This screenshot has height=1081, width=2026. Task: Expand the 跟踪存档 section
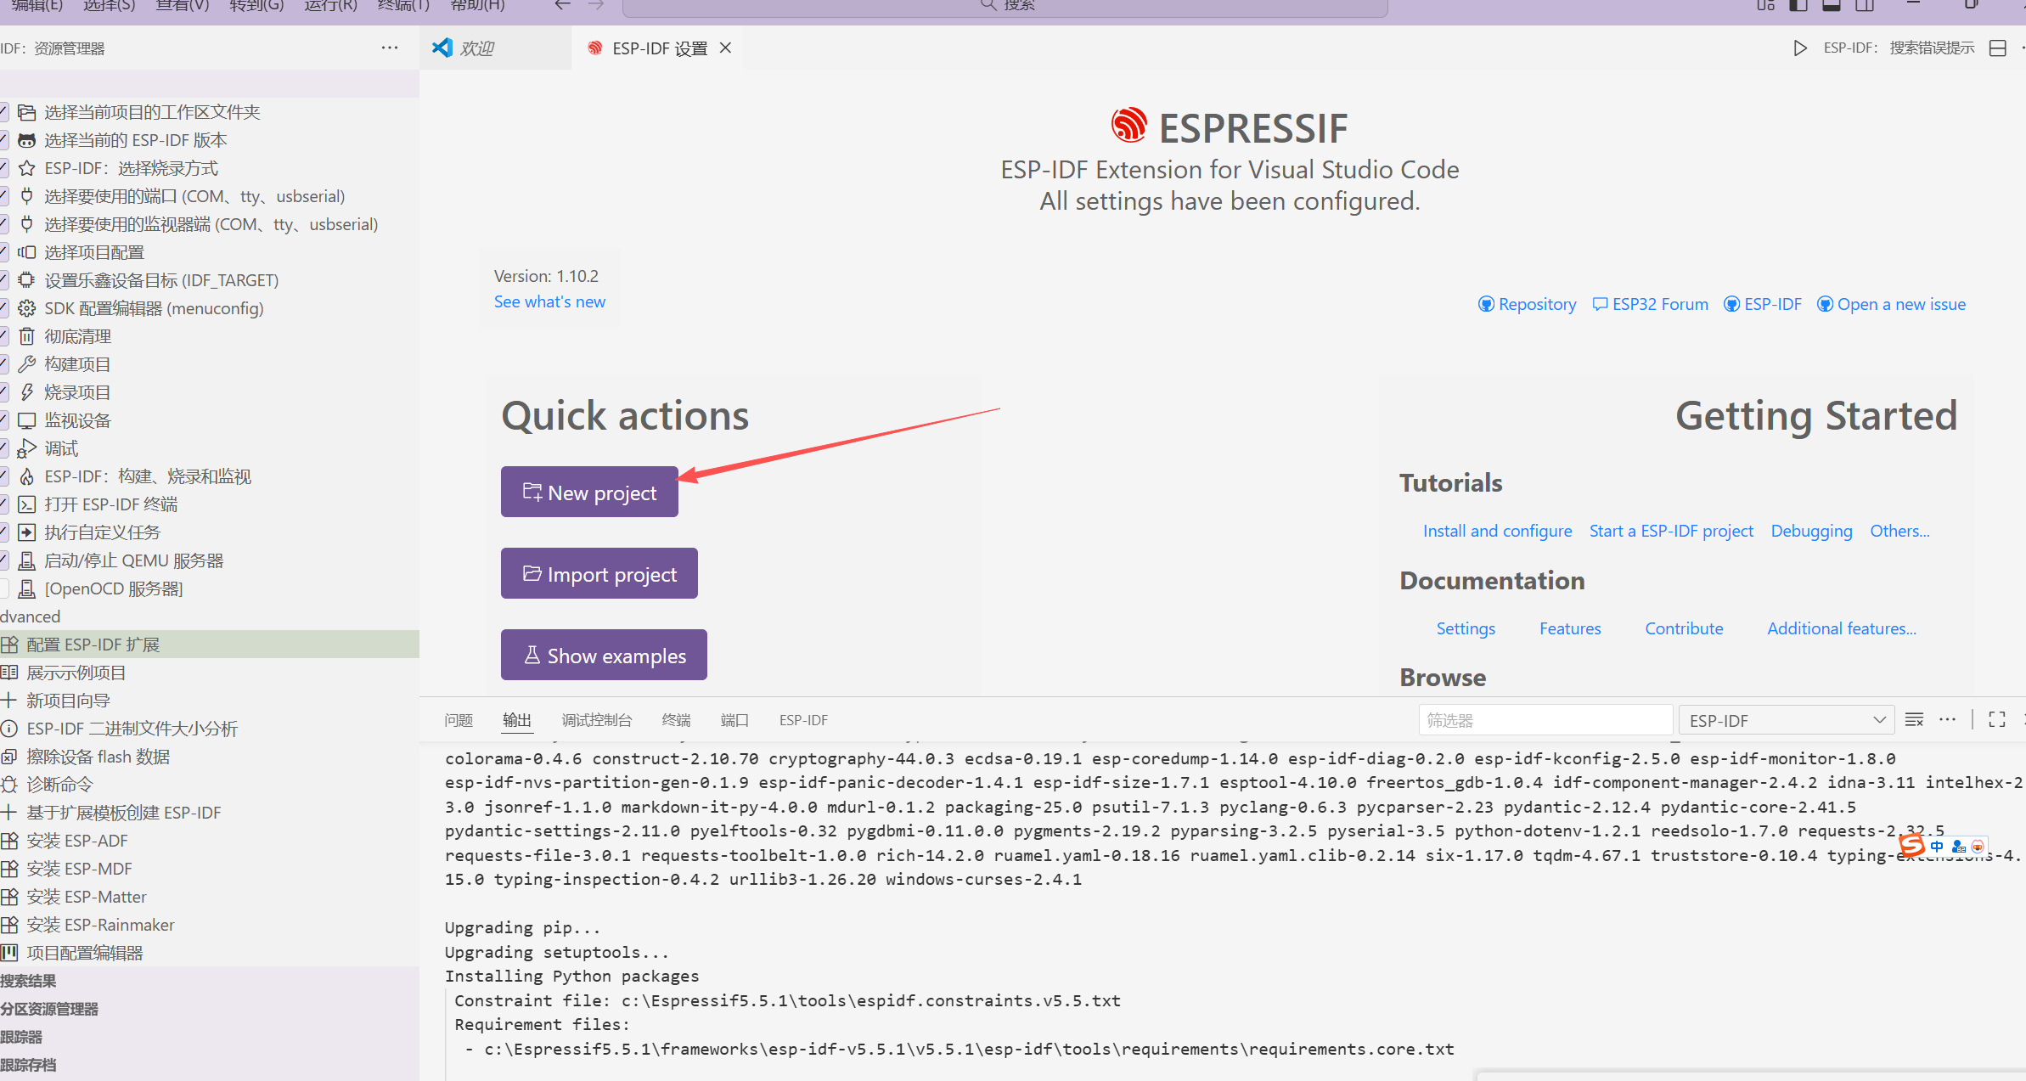click(210, 1065)
